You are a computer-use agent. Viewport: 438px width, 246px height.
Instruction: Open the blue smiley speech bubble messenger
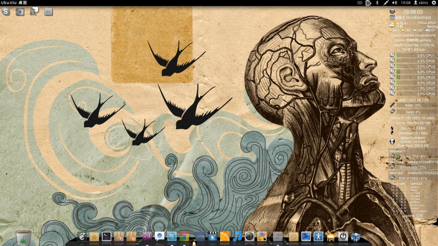point(159,236)
